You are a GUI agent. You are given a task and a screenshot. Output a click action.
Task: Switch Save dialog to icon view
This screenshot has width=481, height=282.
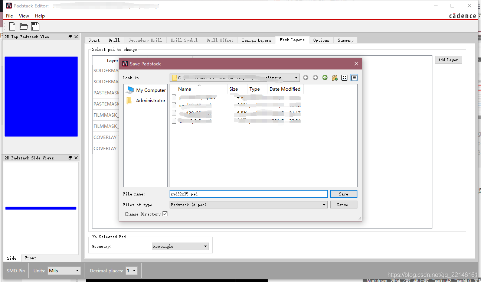(344, 78)
